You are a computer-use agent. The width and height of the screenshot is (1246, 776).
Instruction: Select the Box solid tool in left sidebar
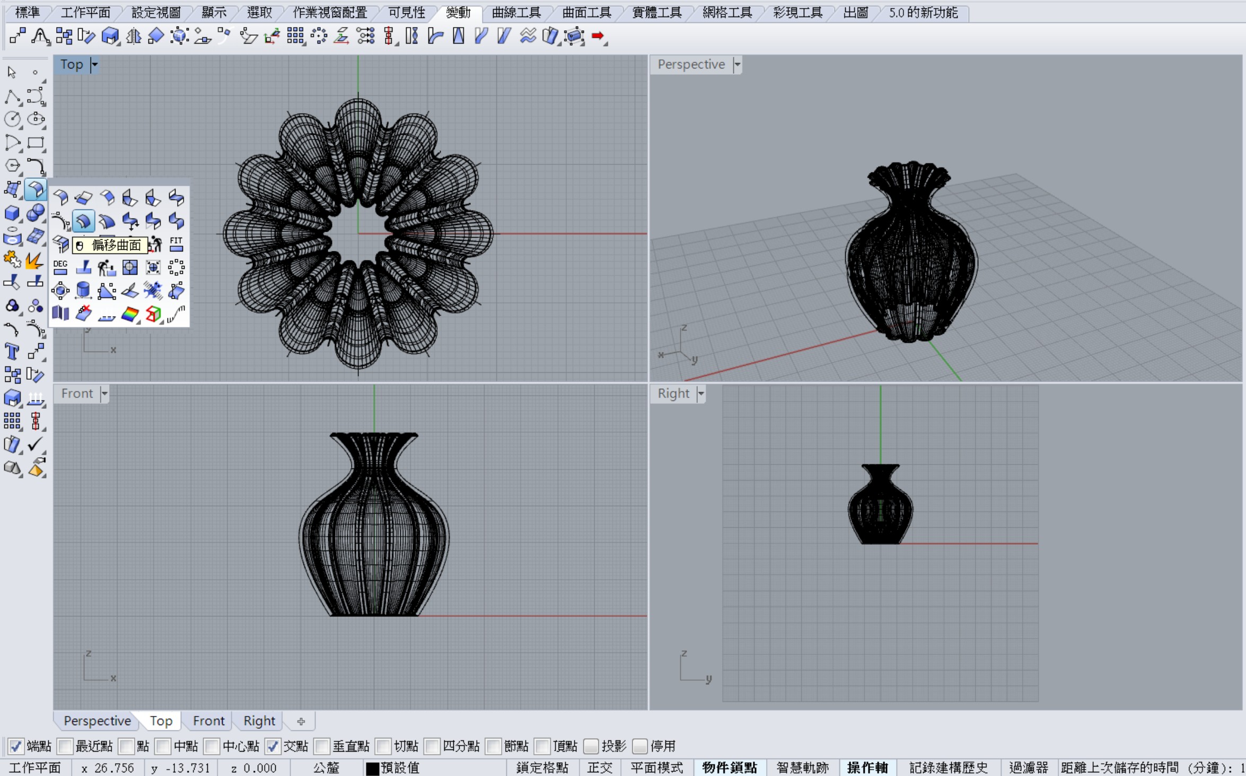(x=12, y=213)
